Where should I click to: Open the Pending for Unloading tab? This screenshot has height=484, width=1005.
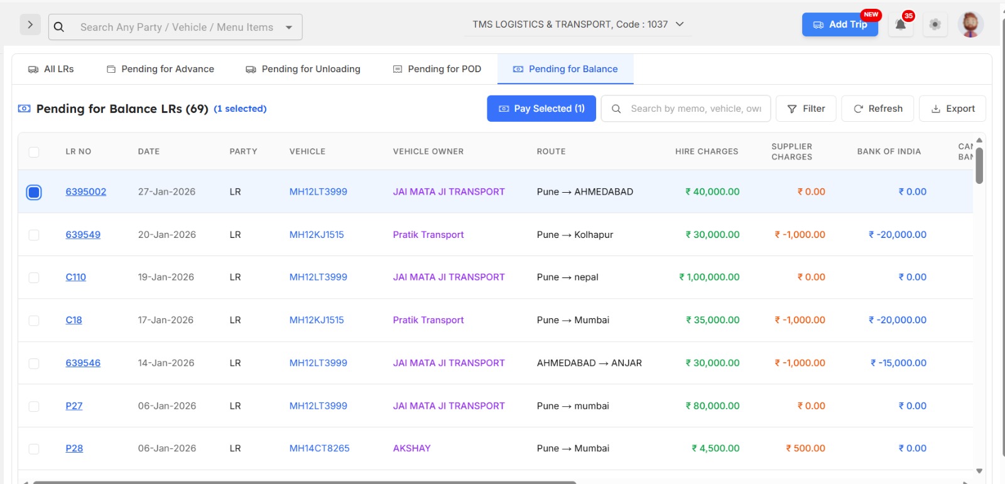pos(303,69)
